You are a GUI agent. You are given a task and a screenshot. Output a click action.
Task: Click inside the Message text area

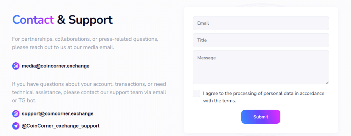tap(261, 67)
